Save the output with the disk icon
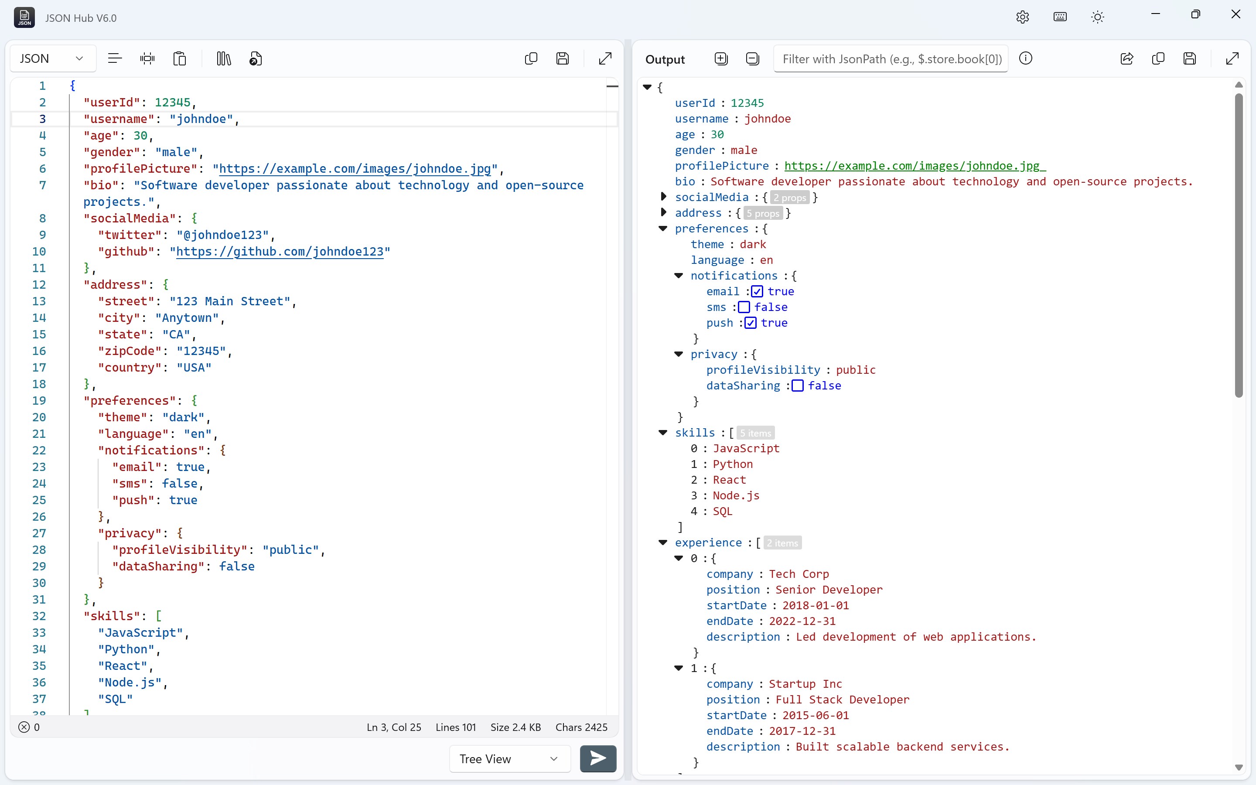Image resolution: width=1256 pixels, height=785 pixels. point(1190,59)
